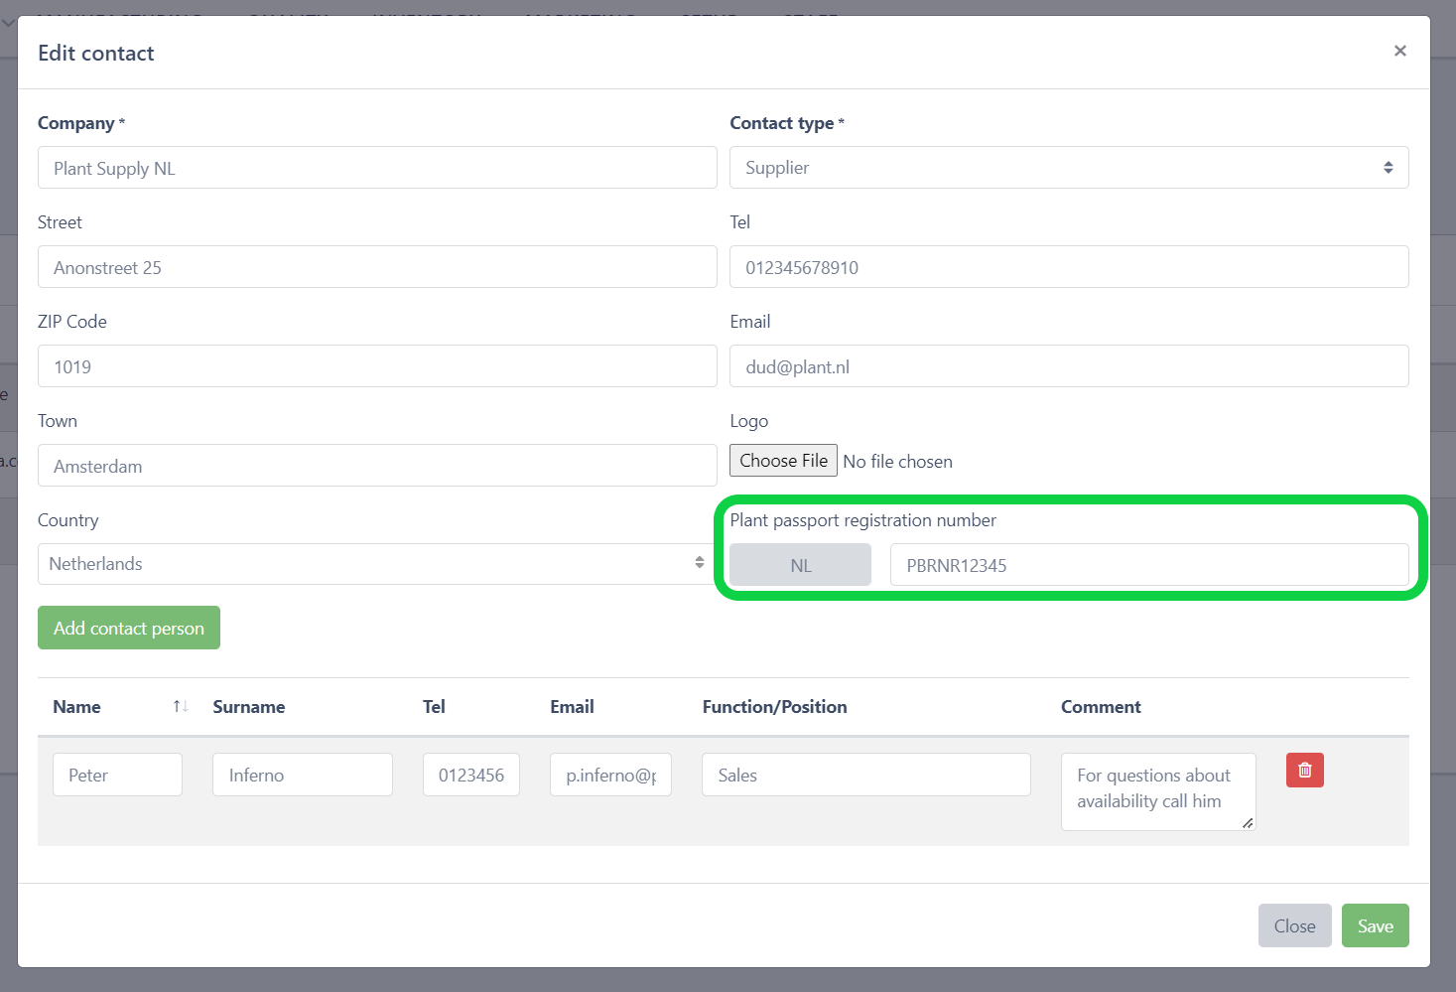The image size is (1456, 992).
Task: Focus the ZIP Code input
Action: 377,366
